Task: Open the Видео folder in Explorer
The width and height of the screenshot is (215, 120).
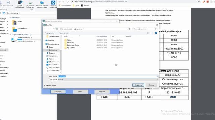Action: (17, 22)
